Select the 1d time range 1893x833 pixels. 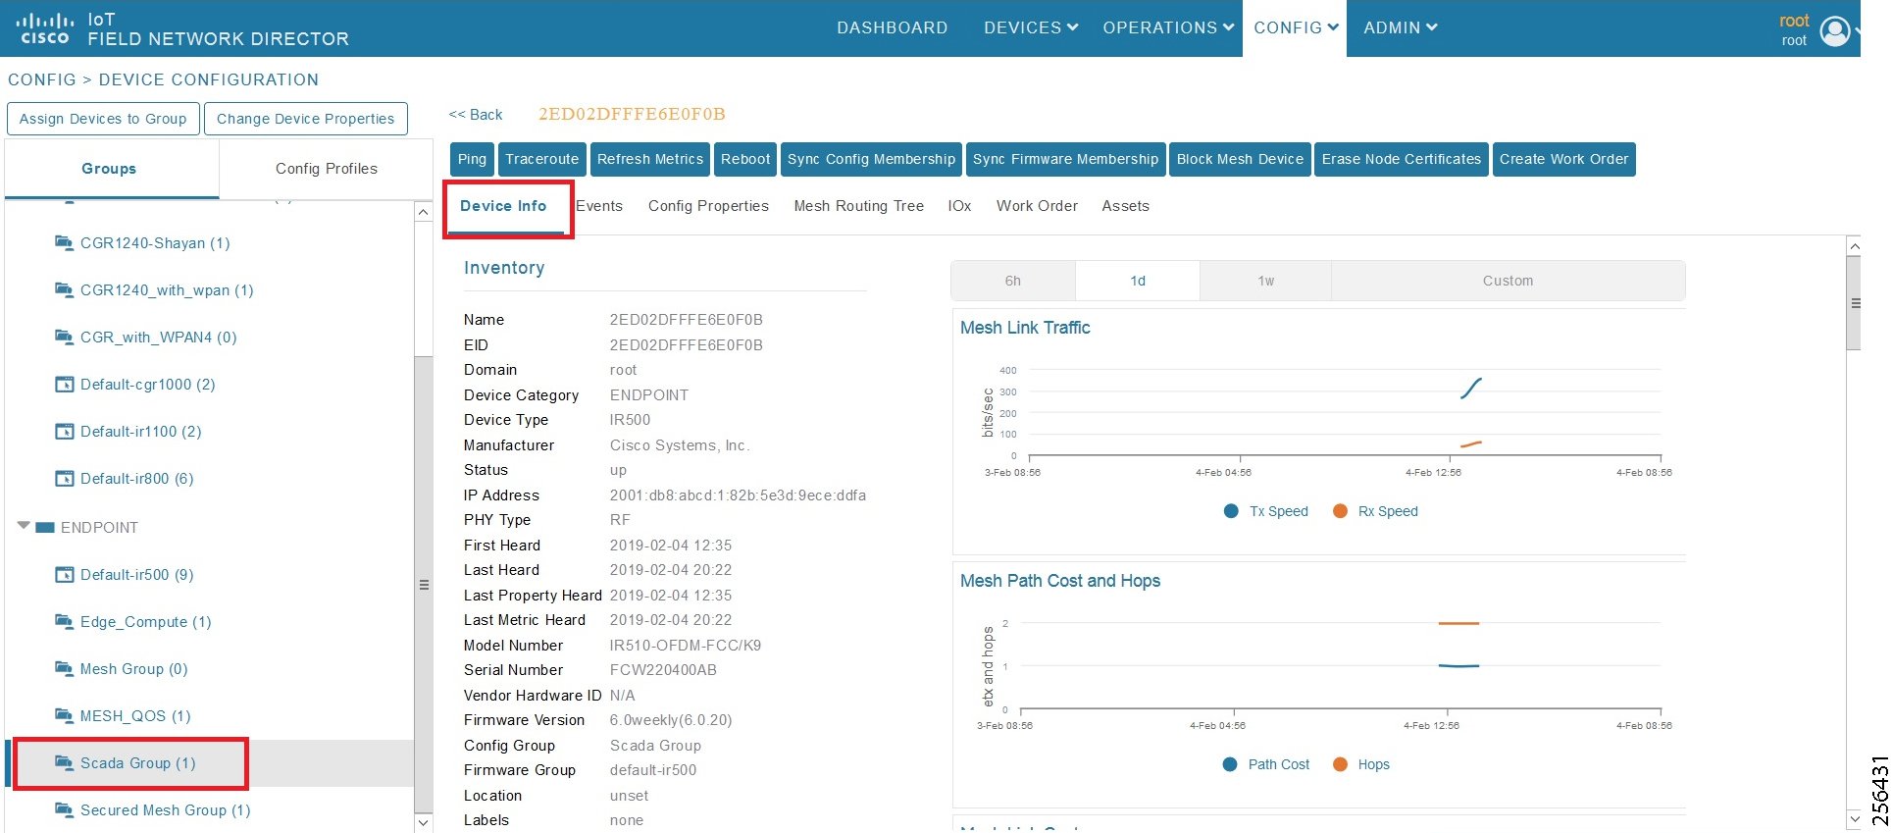point(1138,281)
